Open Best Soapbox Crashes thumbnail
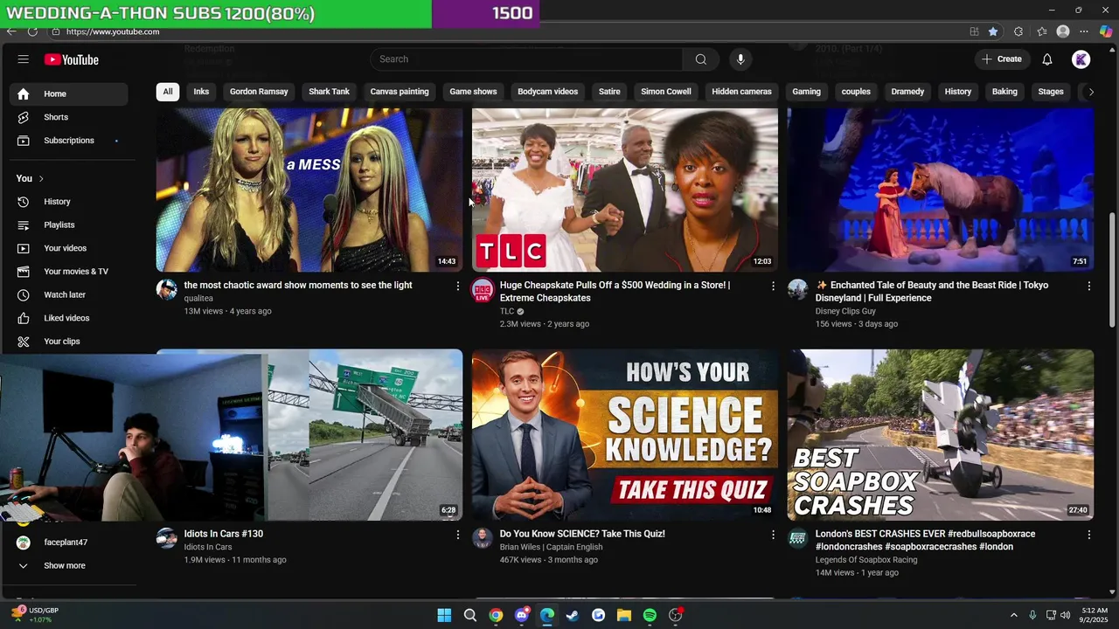Screen dimensions: 1119x629 click(x=941, y=435)
